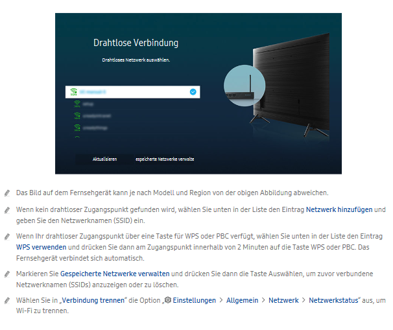The image size is (393, 330).
Task: Click the gear icon before Einstellungen
Action: click(x=168, y=301)
